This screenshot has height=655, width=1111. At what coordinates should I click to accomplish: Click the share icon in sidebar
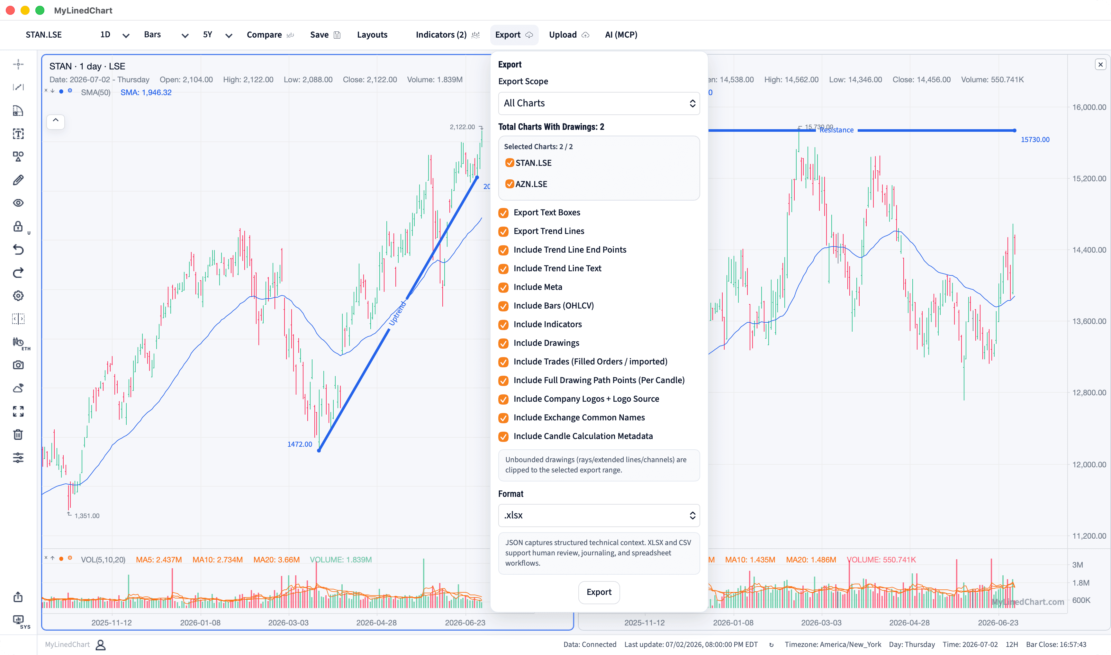(x=18, y=597)
